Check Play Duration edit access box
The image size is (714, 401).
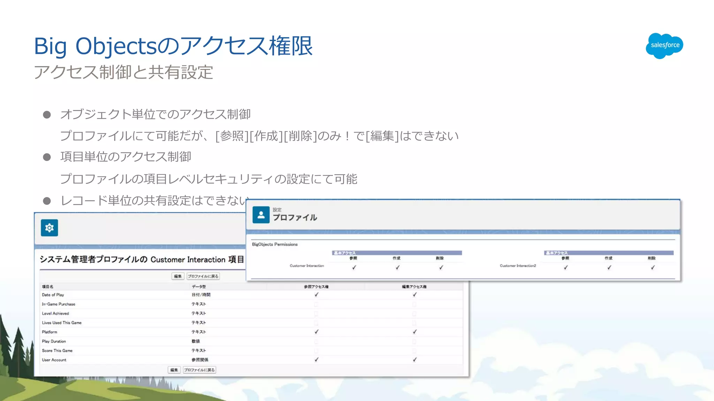pyautogui.click(x=415, y=341)
